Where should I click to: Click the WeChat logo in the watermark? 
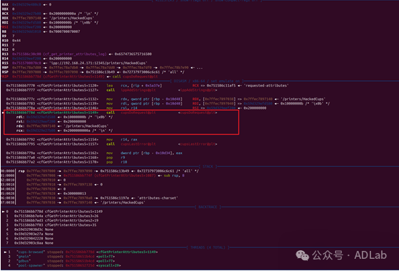click(302, 255)
